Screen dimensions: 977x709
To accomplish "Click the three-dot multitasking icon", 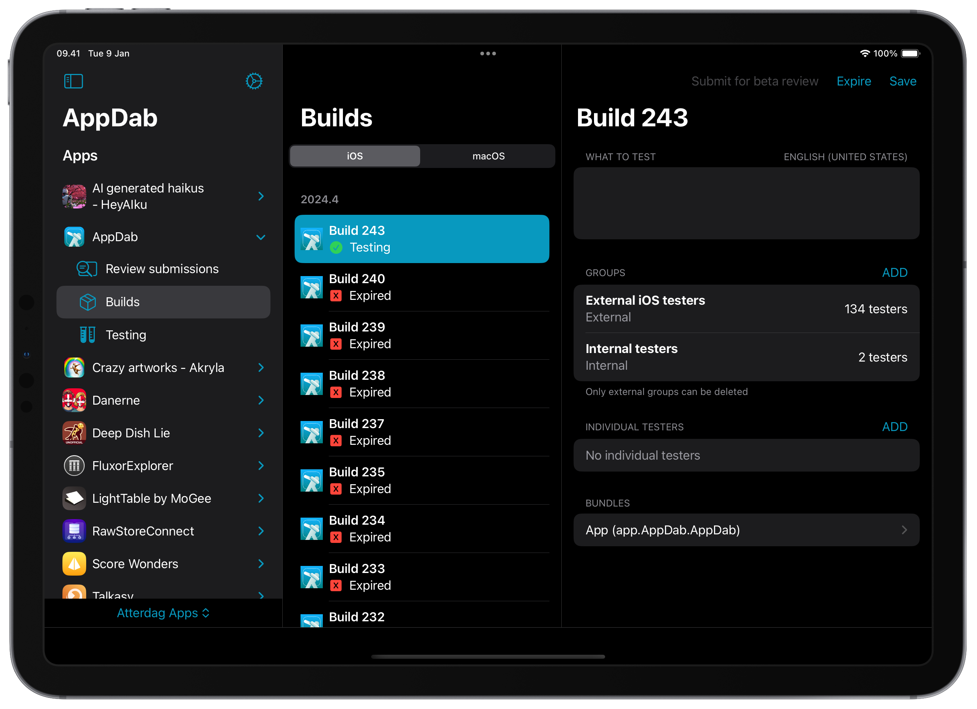I will tap(488, 54).
